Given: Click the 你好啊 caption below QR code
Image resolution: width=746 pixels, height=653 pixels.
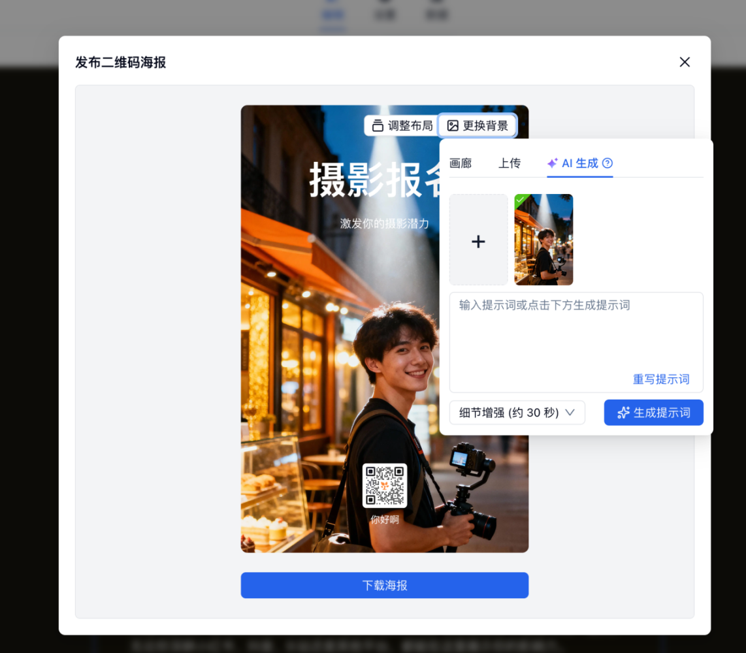Looking at the screenshot, I should pos(385,520).
